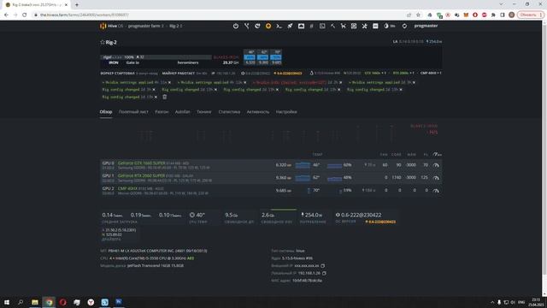The width and height of the screenshot is (547, 308).
Task: Open the Статистика tab
Action: click(229, 112)
